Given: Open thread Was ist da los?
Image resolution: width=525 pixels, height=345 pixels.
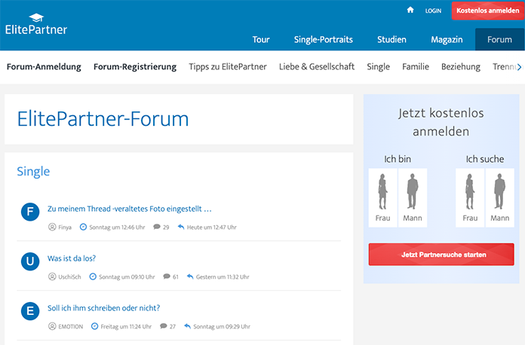Looking at the screenshot, I should (72, 258).
